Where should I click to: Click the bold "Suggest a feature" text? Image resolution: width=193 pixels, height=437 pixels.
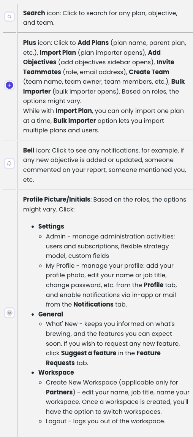tap(89, 353)
